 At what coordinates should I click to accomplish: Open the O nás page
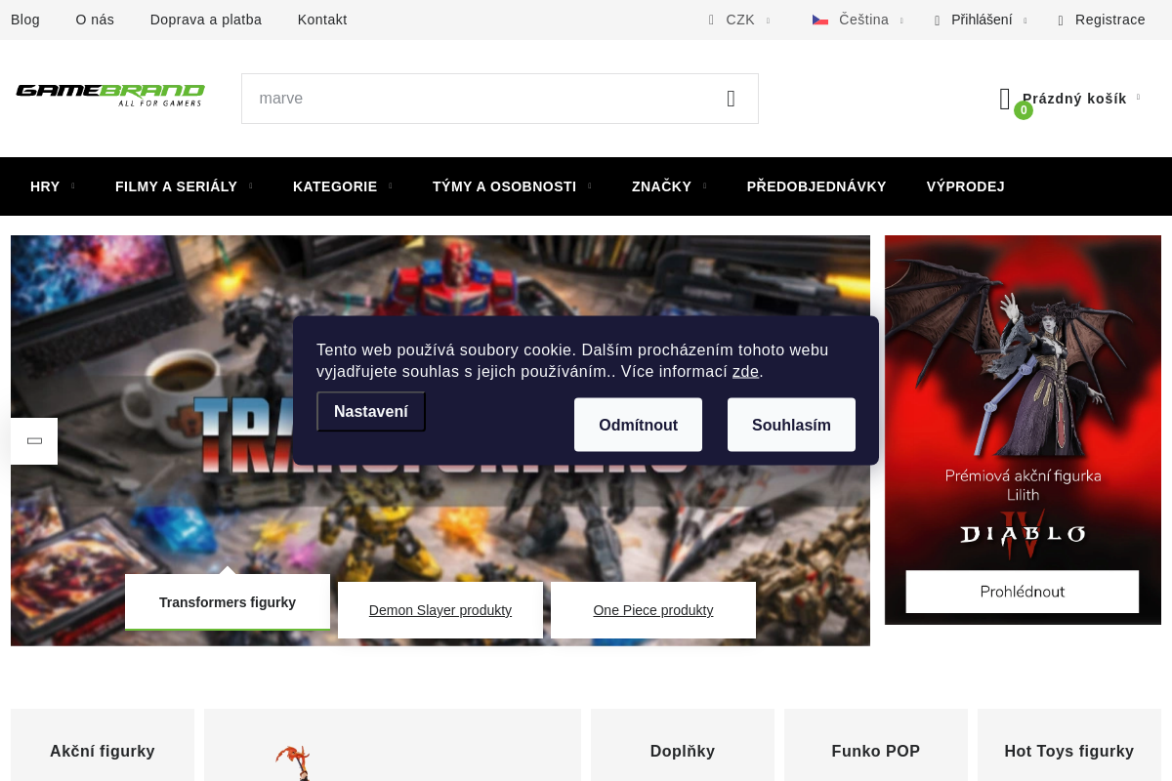click(95, 20)
